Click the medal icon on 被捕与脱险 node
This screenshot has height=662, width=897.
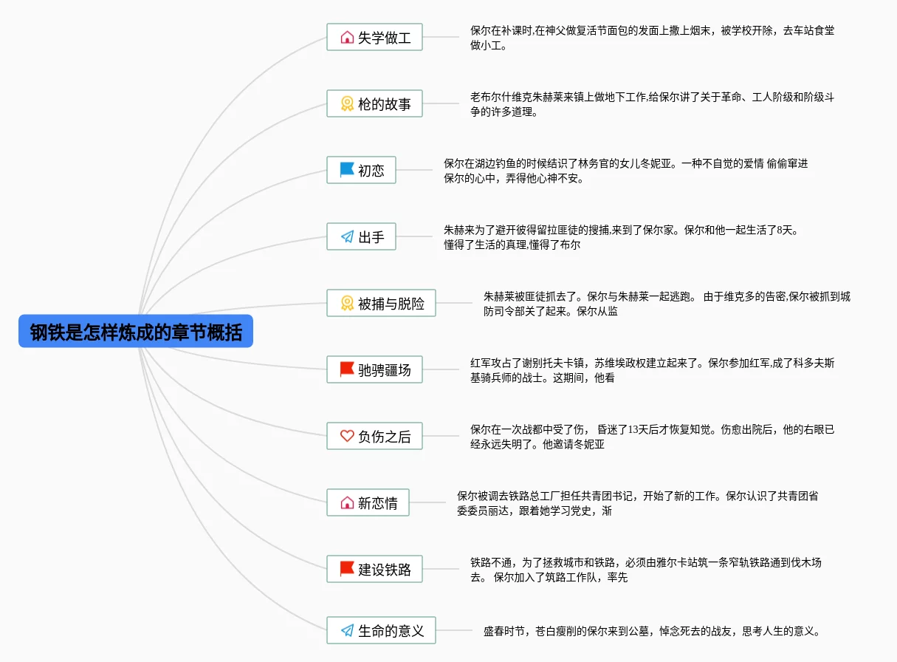tap(347, 303)
